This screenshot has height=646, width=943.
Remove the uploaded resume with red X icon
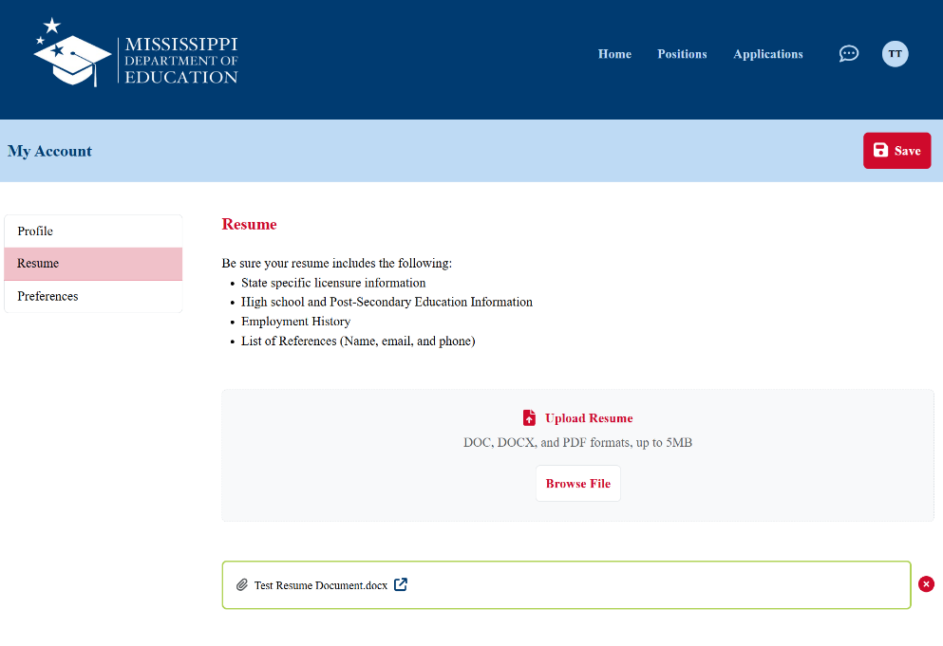click(926, 583)
